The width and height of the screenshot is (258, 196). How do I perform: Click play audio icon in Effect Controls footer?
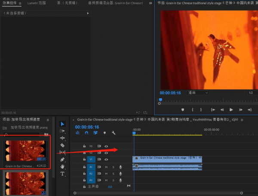[x=138, y=112]
